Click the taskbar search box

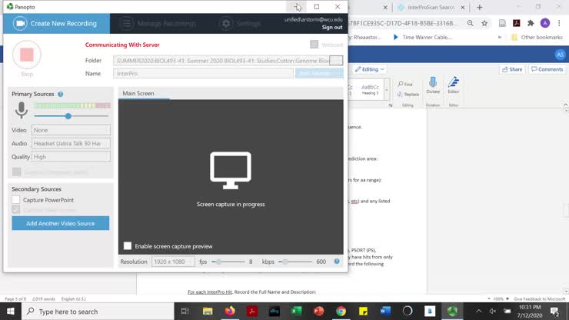click(98, 312)
